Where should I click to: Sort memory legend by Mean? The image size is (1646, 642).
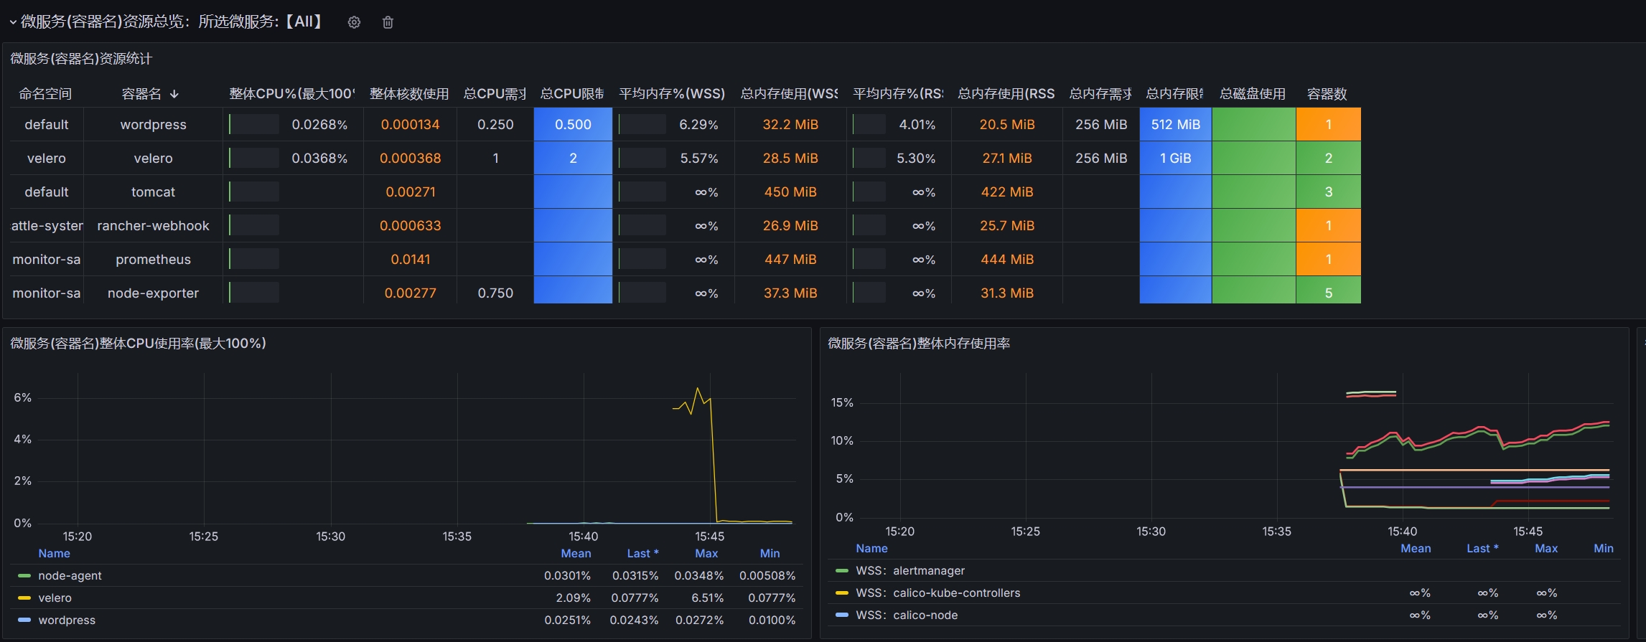pos(1416,548)
